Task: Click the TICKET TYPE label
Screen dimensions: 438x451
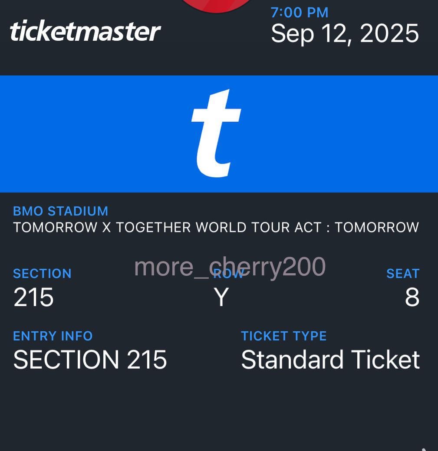Action: 283,336
